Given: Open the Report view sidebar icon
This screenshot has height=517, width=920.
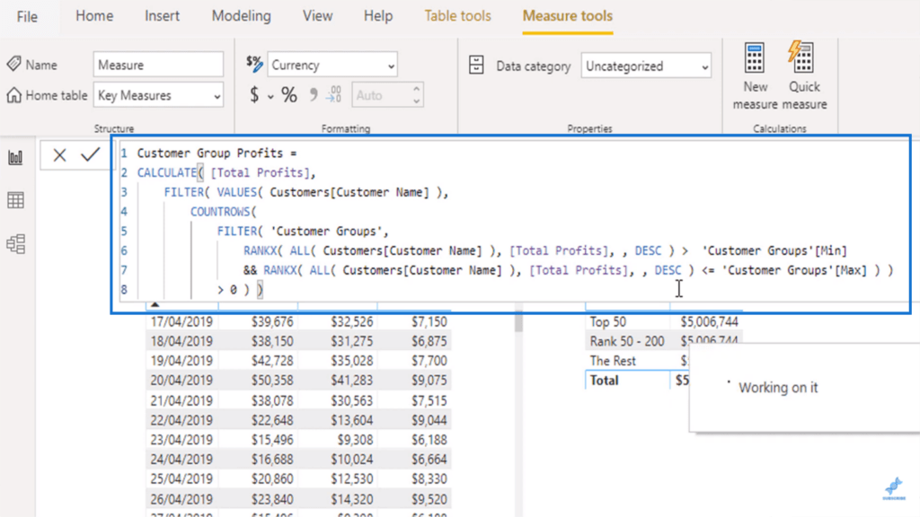Looking at the screenshot, I should pyautogui.click(x=16, y=157).
